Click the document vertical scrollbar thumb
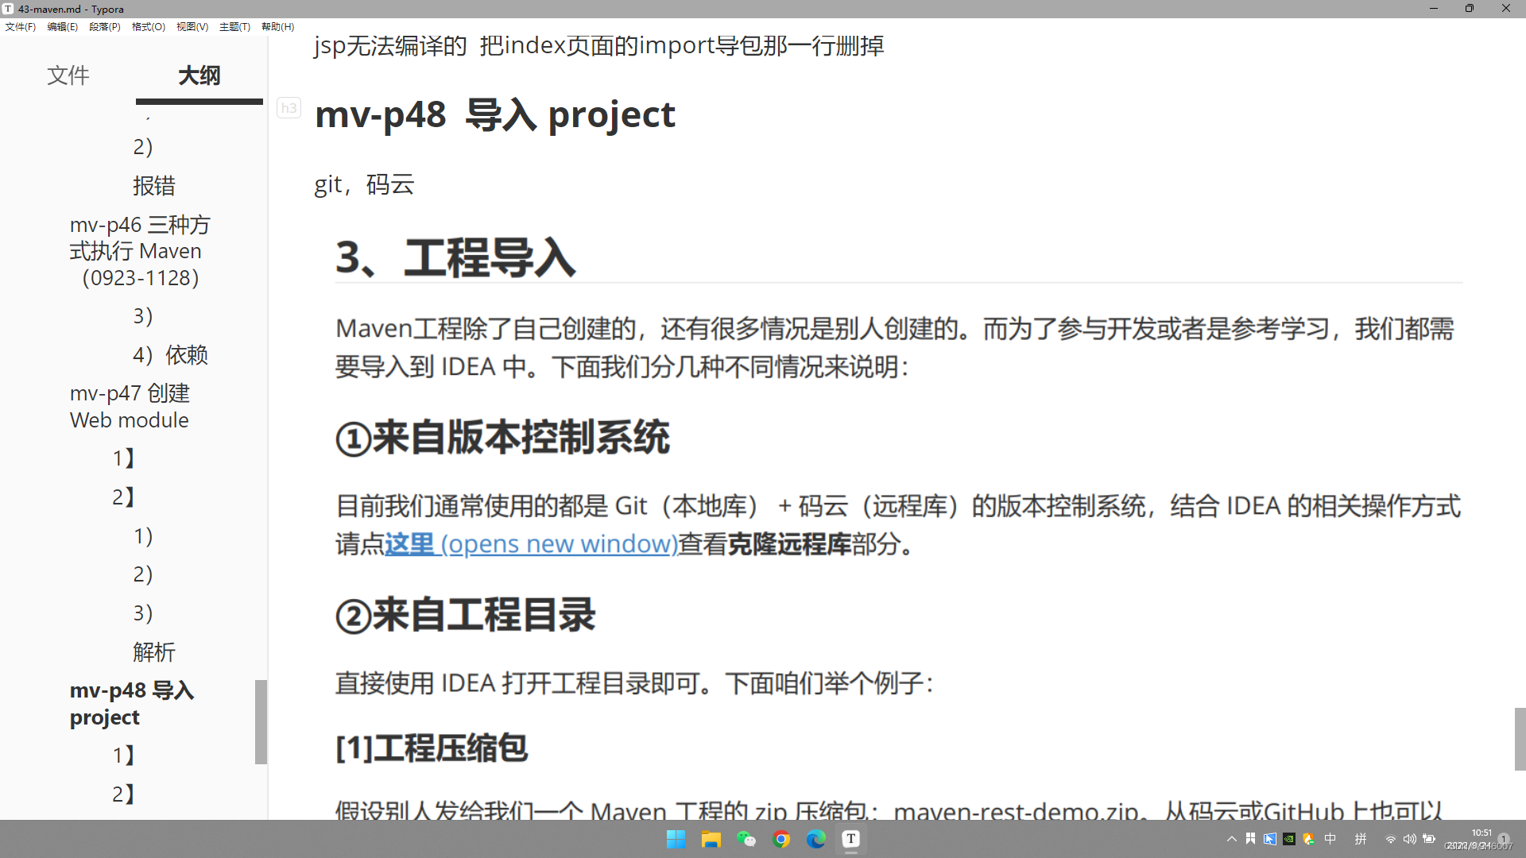Image resolution: width=1526 pixels, height=858 pixels. (x=1520, y=739)
